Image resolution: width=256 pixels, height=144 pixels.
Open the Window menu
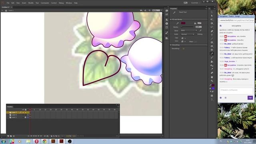click(x=69, y=3)
